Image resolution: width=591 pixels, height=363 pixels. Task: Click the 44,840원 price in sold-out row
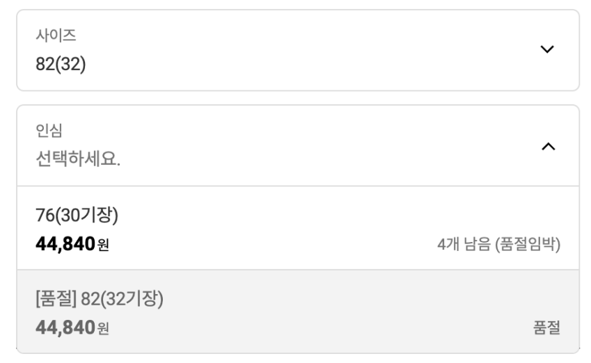[65, 327]
